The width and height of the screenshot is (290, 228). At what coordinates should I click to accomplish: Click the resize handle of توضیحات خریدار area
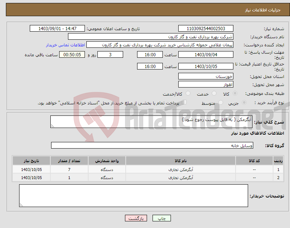21,205
